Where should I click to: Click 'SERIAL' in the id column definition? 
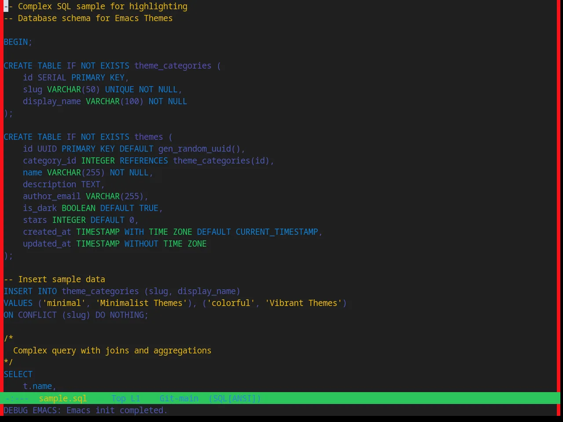point(52,78)
